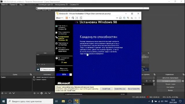Select the Захват экрана source

point(44,80)
